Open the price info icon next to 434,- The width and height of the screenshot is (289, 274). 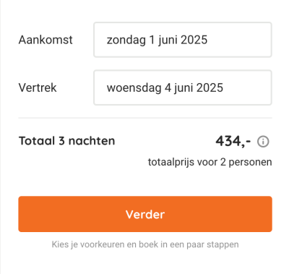pos(263,142)
